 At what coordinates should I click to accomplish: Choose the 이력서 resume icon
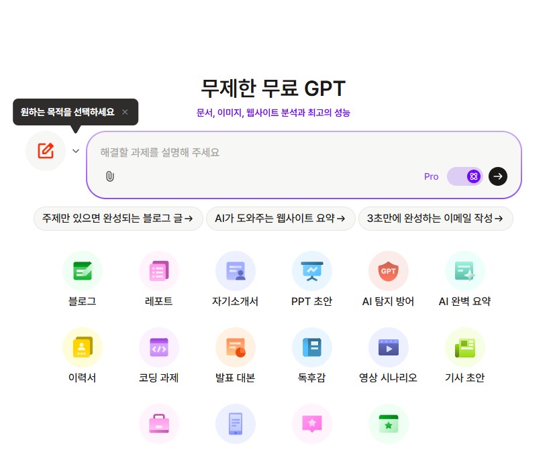click(x=83, y=347)
